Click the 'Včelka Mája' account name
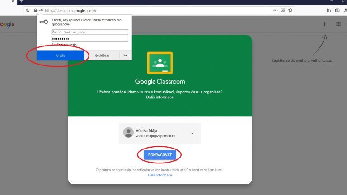Viewport: 347px width, 195px height. [146, 130]
